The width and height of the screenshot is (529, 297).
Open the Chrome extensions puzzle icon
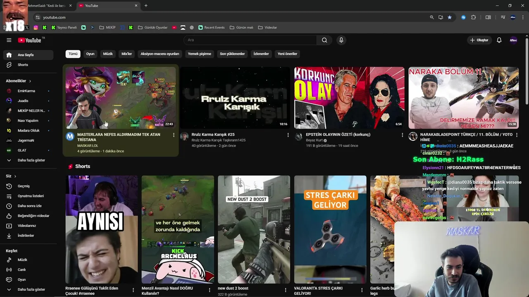pos(474,17)
